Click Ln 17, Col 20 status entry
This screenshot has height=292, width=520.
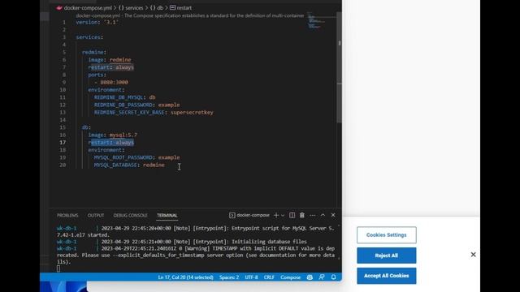click(x=185, y=277)
